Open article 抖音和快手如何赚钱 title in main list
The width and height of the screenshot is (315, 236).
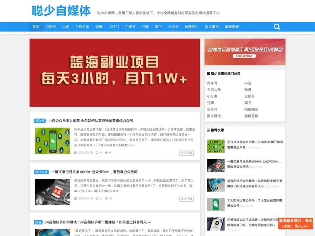click(98, 222)
